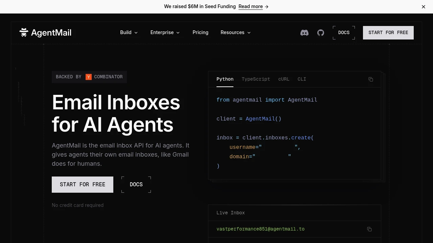Dismiss the seed funding banner
Image resolution: width=433 pixels, height=243 pixels.
point(424,7)
